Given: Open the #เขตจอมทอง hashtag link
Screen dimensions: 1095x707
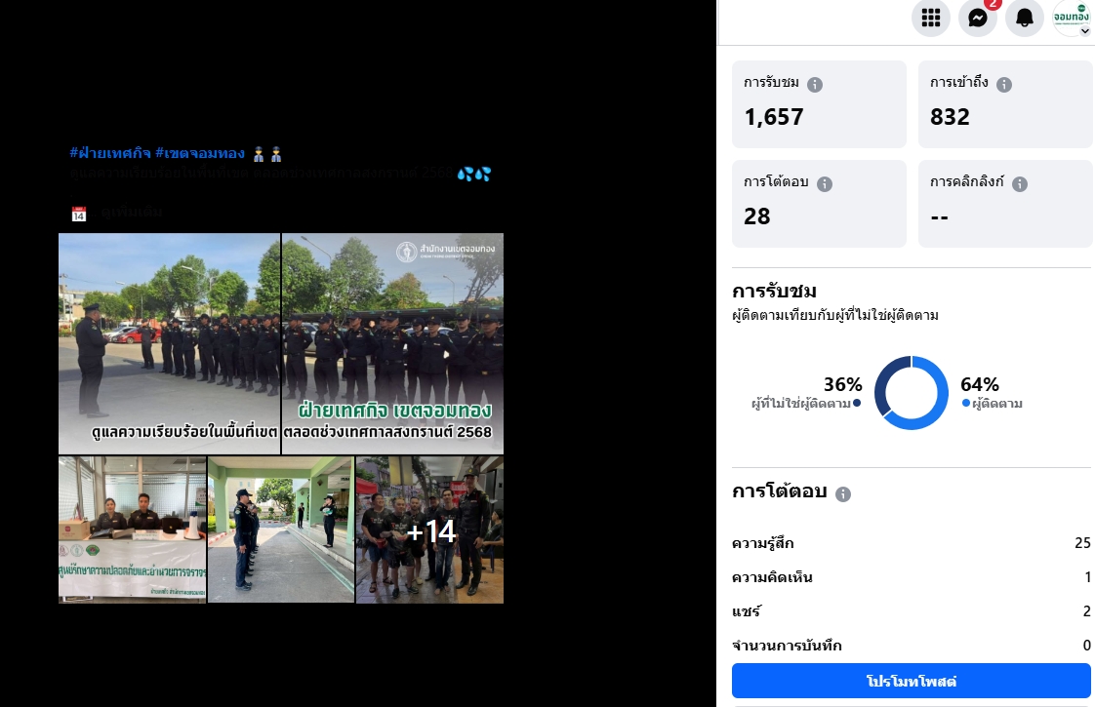Looking at the screenshot, I should pos(200,153).
